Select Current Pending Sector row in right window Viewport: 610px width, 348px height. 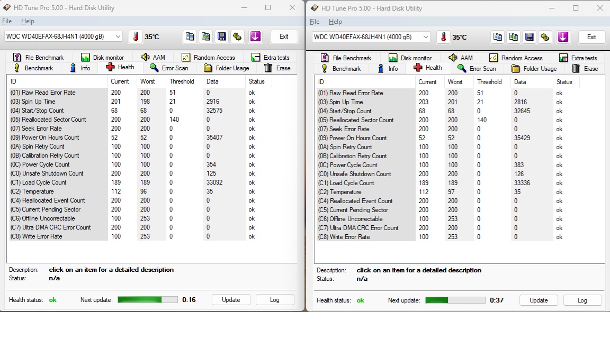pyautogui.click(x=448, y=210)
